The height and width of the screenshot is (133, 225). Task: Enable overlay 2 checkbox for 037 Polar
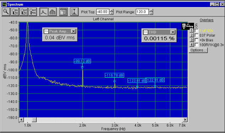tap(197, 35)
